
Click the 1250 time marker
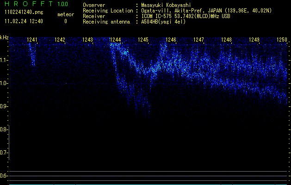pos(282,40)
